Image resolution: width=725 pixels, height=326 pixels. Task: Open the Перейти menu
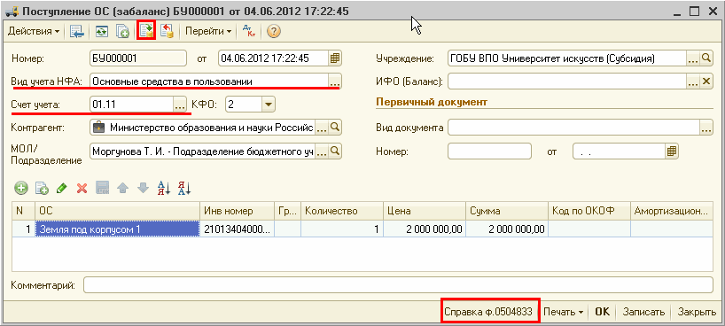pos(208,31)
